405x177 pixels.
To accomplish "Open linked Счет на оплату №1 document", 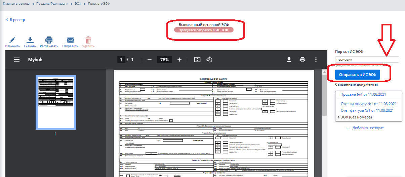I will [x=369, y=104].
